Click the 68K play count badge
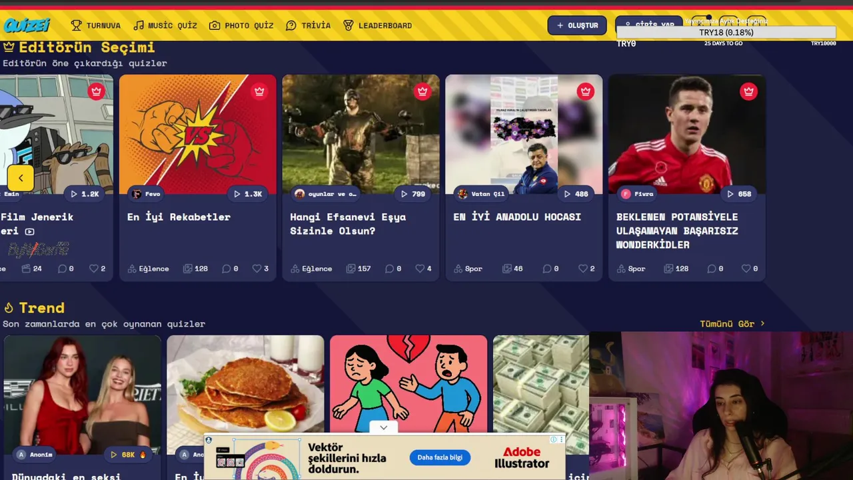The height and width of the screenshot is (480, 853). point(128,455)
